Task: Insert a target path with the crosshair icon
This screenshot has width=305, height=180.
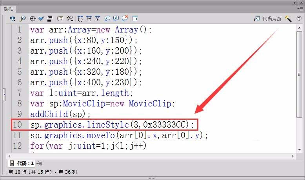Action: pos(33,18)
